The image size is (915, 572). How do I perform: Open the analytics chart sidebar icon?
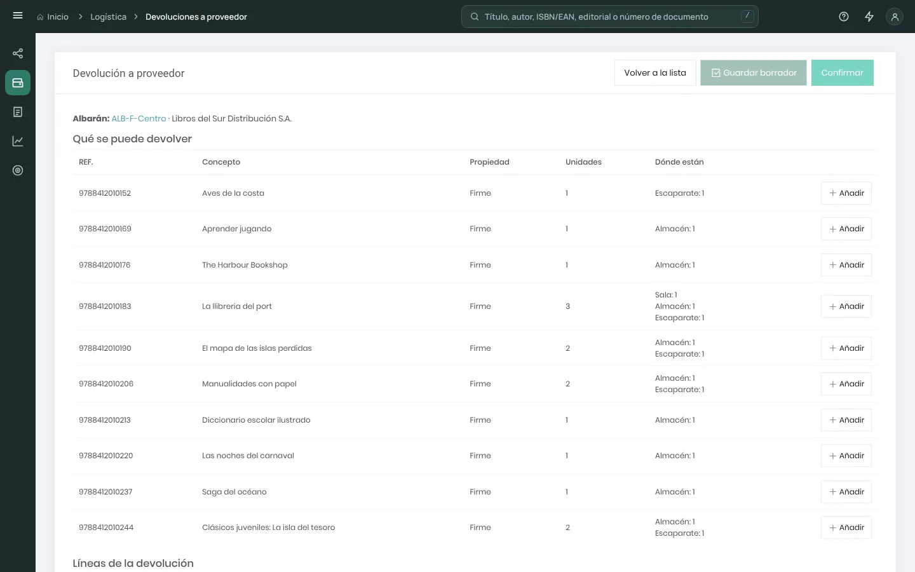pos(18,141)
